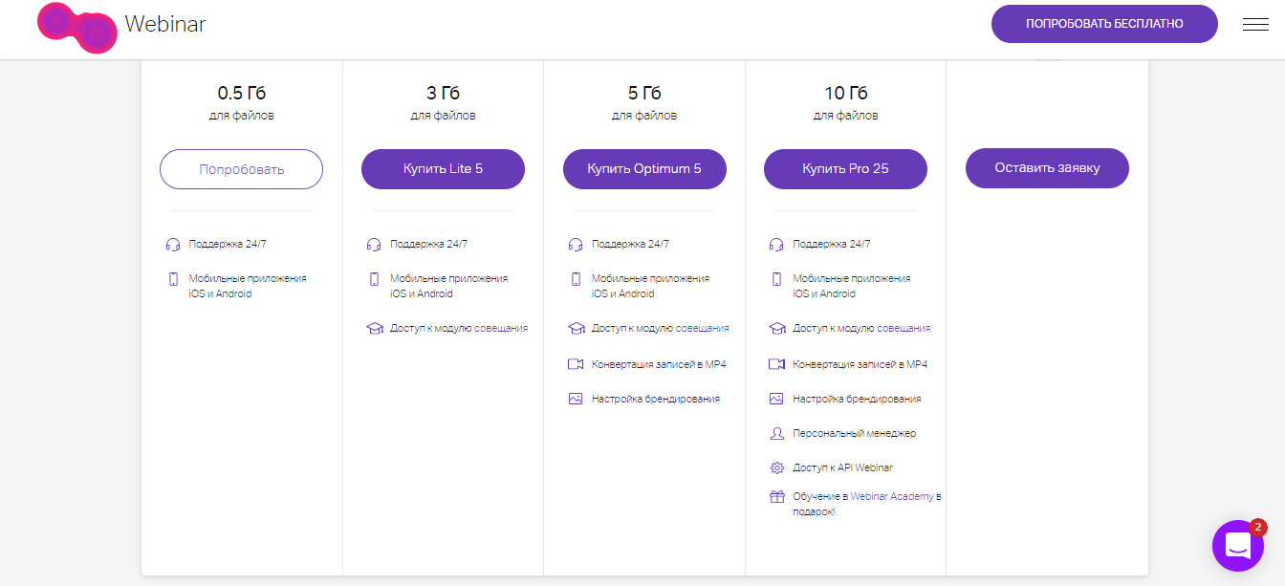The height and width of the screenshot is (586, 1285).
Task: Click Купить Optimum 5 button
Action: [644, 169]
